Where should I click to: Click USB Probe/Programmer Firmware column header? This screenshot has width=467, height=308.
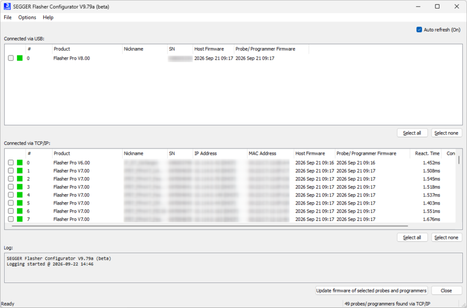coord(271,49)
